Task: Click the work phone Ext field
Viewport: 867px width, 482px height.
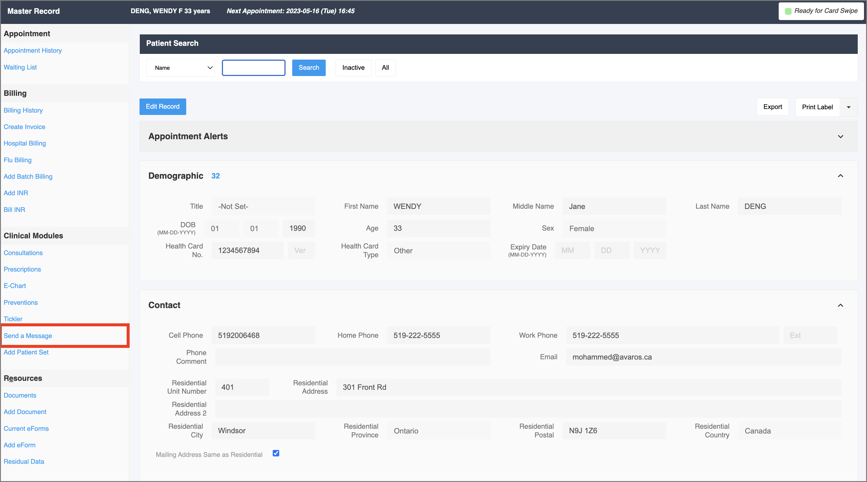Action: (x=810, y=335)
